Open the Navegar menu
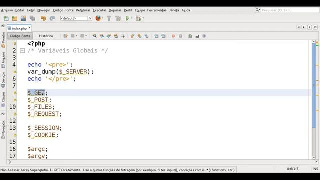320x180 pixels. [x=43, y=10]
